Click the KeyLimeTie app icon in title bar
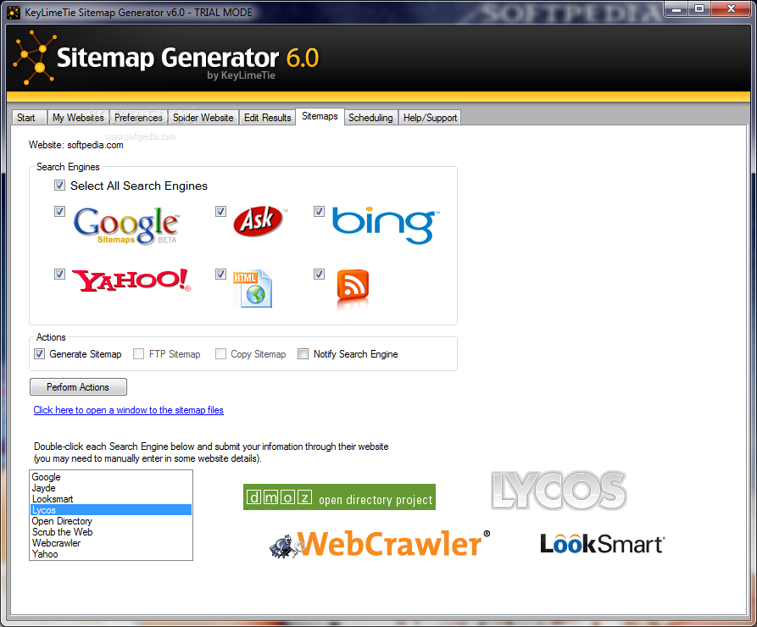Viewport: 757px width, 627px height. point(14,13)
